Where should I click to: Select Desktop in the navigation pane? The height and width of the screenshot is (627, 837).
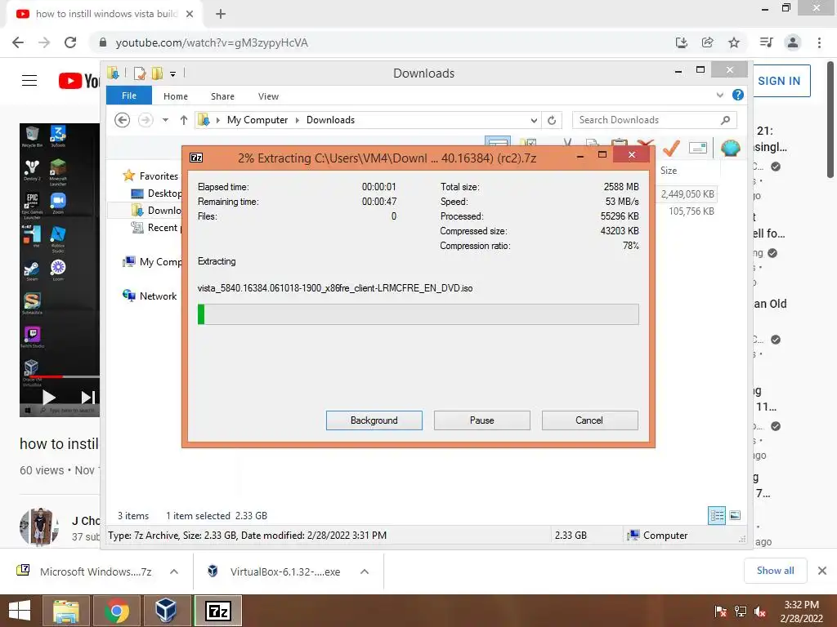coord(163,193)
